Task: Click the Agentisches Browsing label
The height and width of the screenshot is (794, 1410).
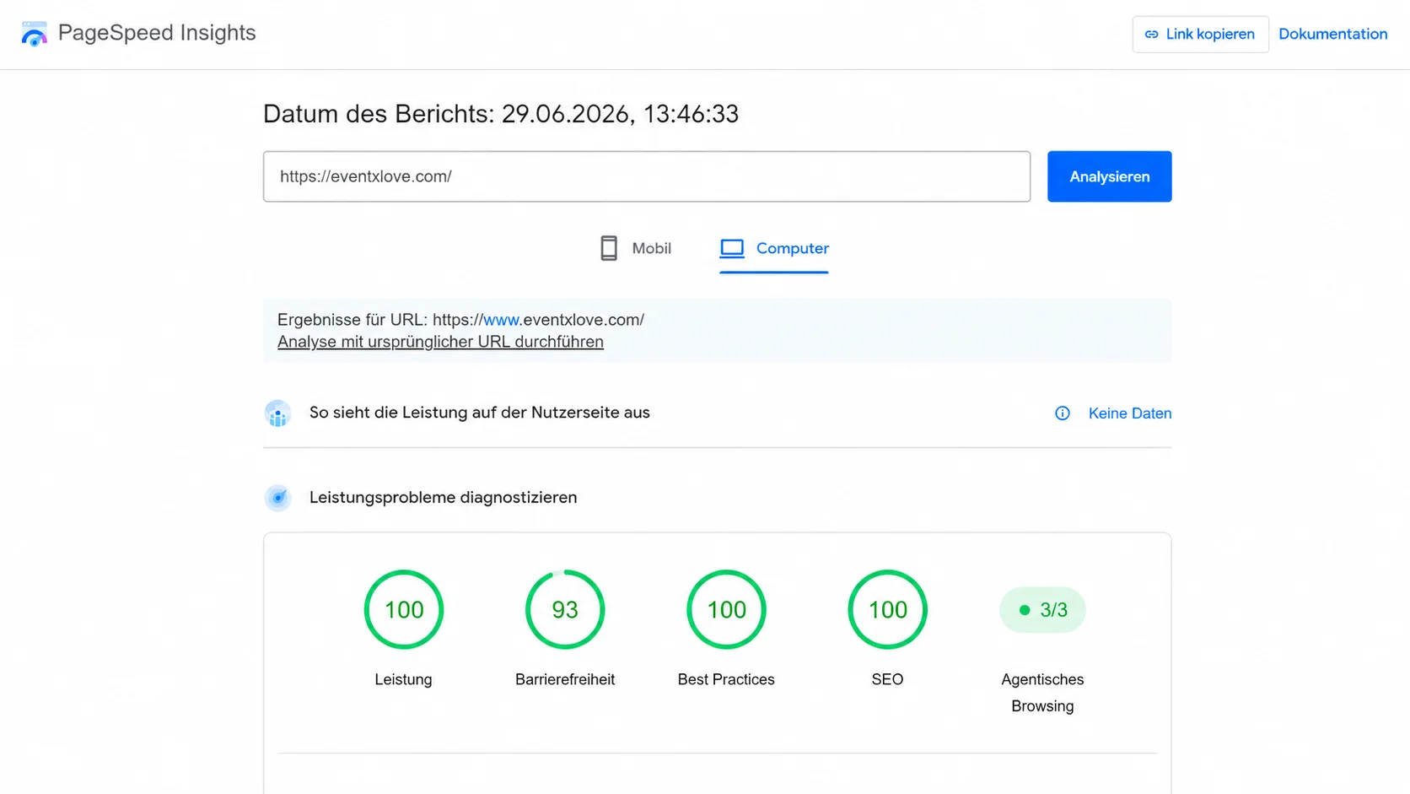Action: pos(1042,693)
